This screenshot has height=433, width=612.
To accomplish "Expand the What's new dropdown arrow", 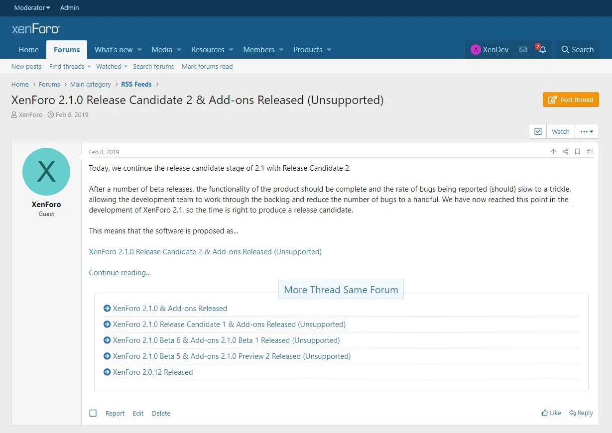I will click(x=139, y=50).
